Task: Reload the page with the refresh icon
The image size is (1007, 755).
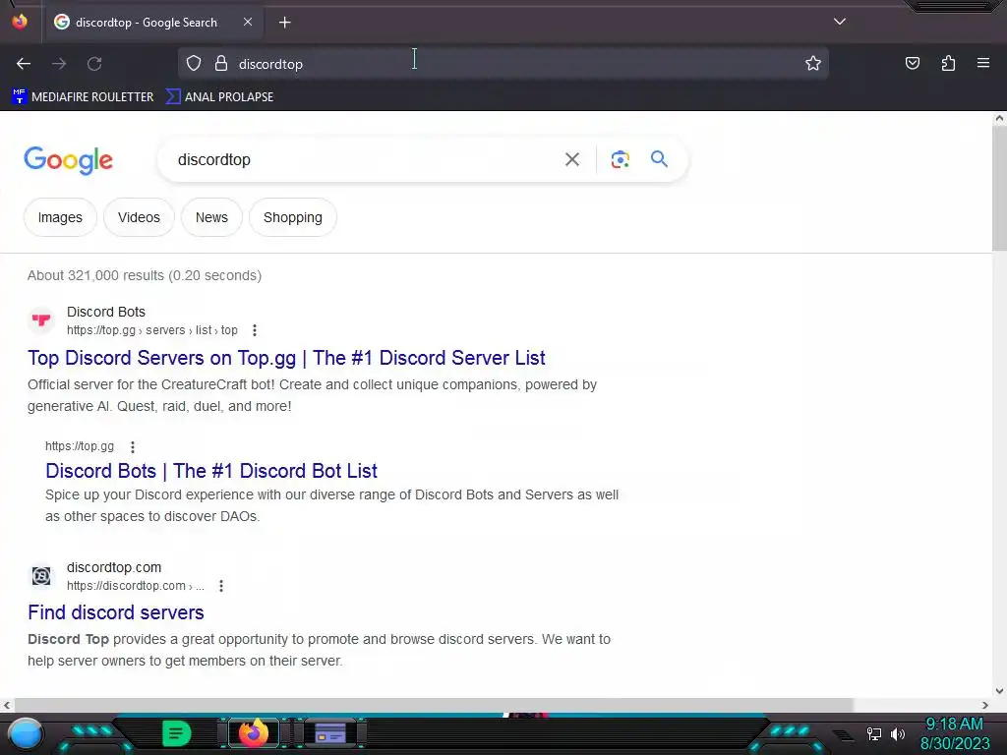Action: coord(94,64)
